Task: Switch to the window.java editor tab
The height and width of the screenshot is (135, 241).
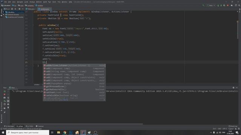Action: (x=44, y=9)
